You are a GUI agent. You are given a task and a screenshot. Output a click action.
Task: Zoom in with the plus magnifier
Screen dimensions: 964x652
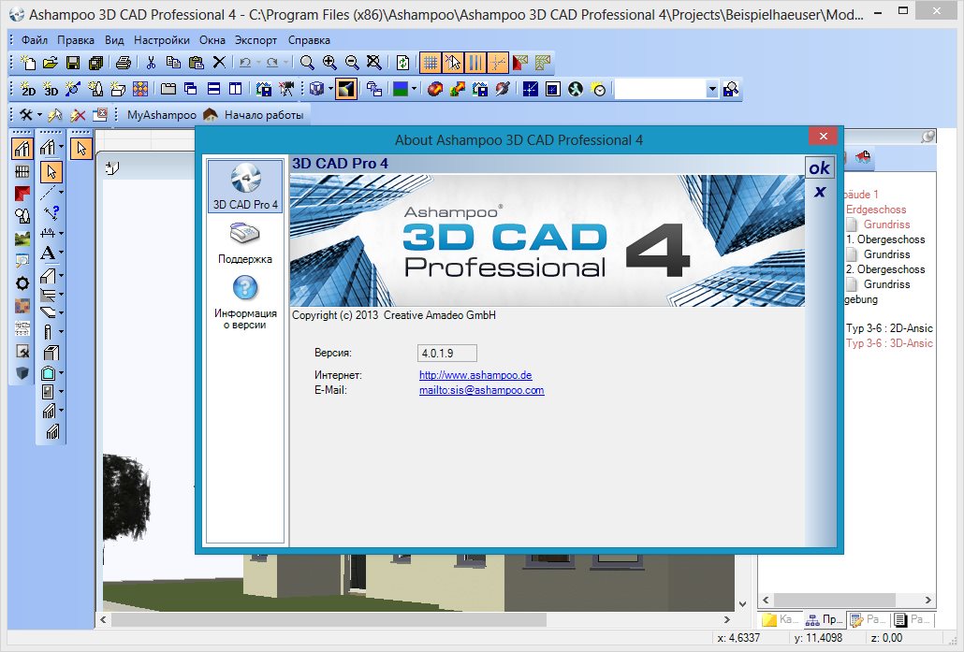pos(329,62)
